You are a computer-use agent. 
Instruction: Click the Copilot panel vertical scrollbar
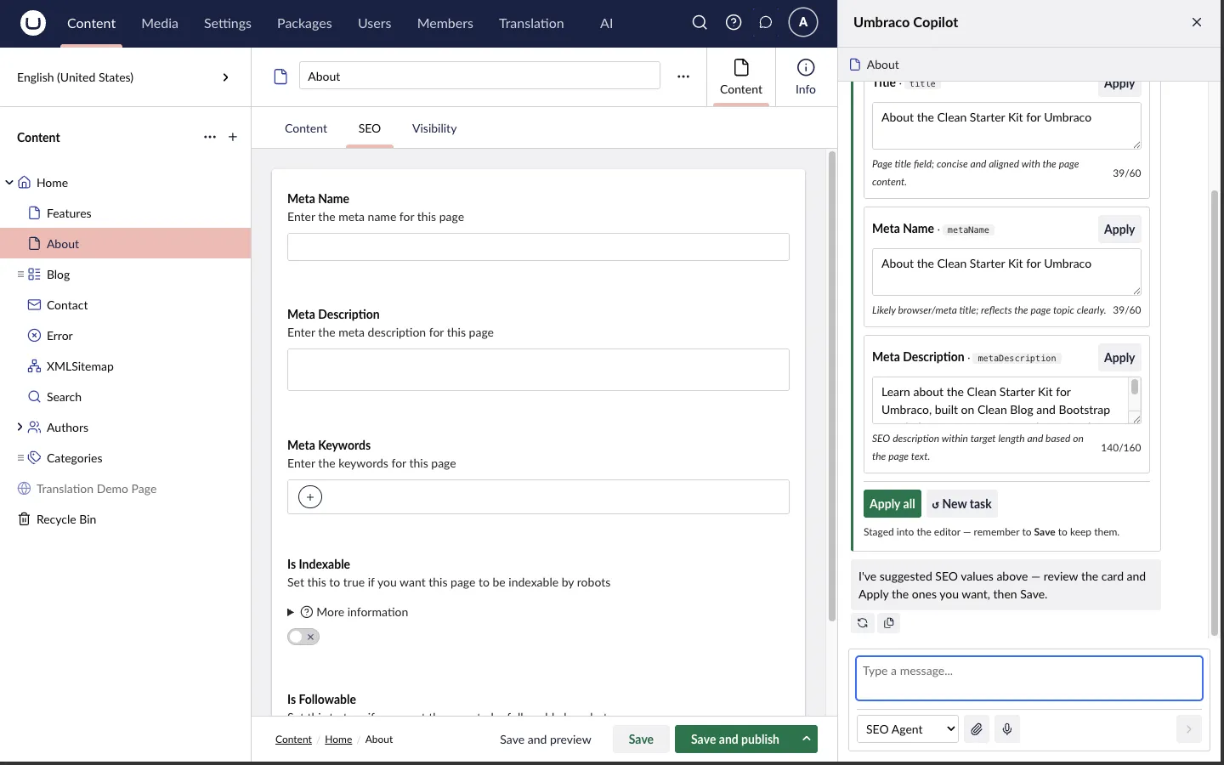click(x=1215, y=412)
